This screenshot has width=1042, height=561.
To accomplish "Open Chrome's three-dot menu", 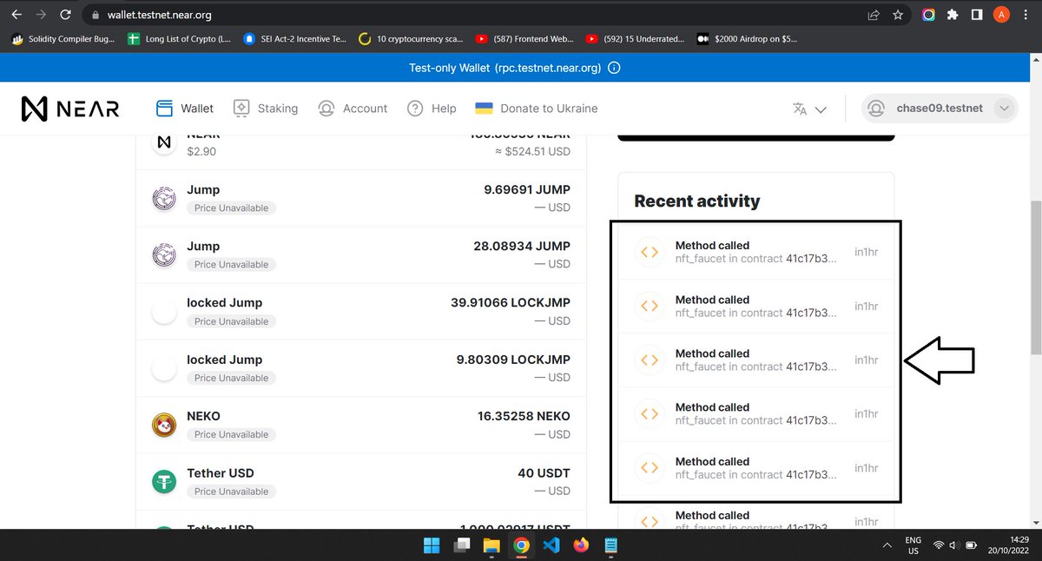I will coord(1026,15).
